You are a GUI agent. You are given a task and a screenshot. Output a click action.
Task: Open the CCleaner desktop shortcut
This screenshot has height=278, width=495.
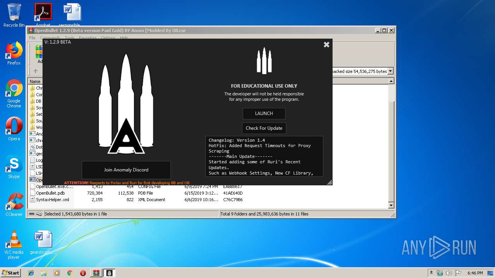pos(14,205)
